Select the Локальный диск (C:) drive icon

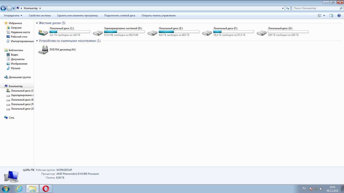[x=43, y=32]
